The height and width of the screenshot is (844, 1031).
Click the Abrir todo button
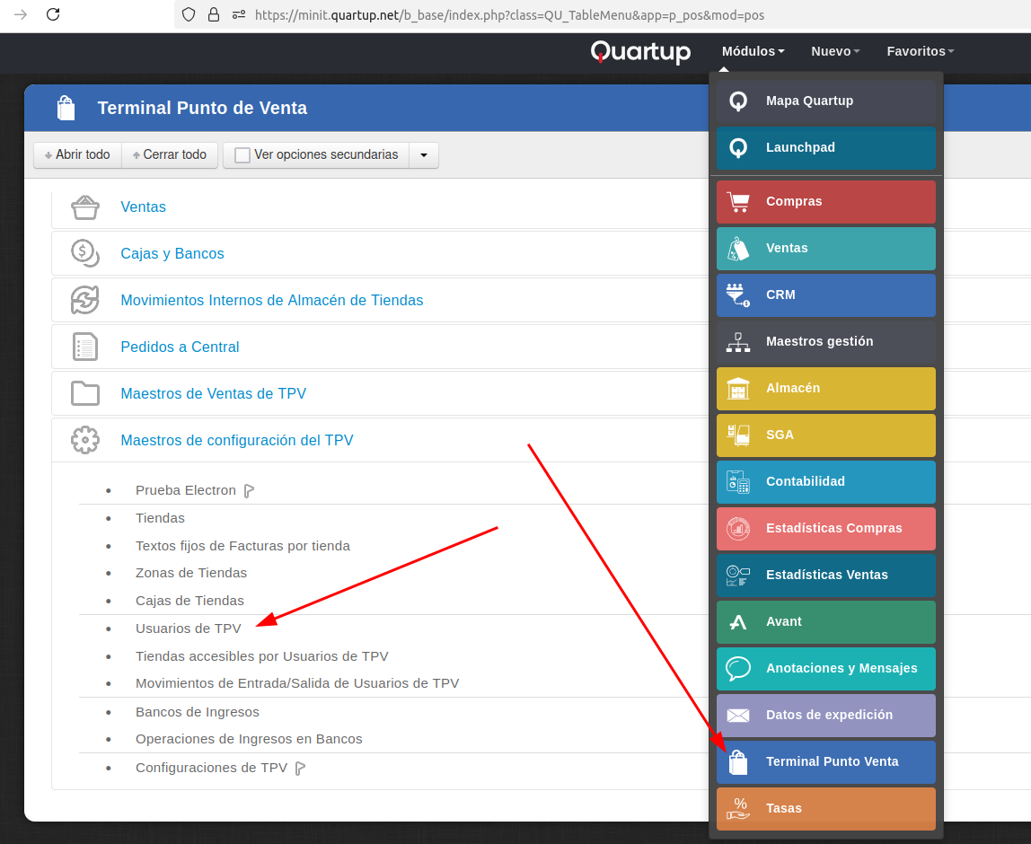tap(77, 155)
